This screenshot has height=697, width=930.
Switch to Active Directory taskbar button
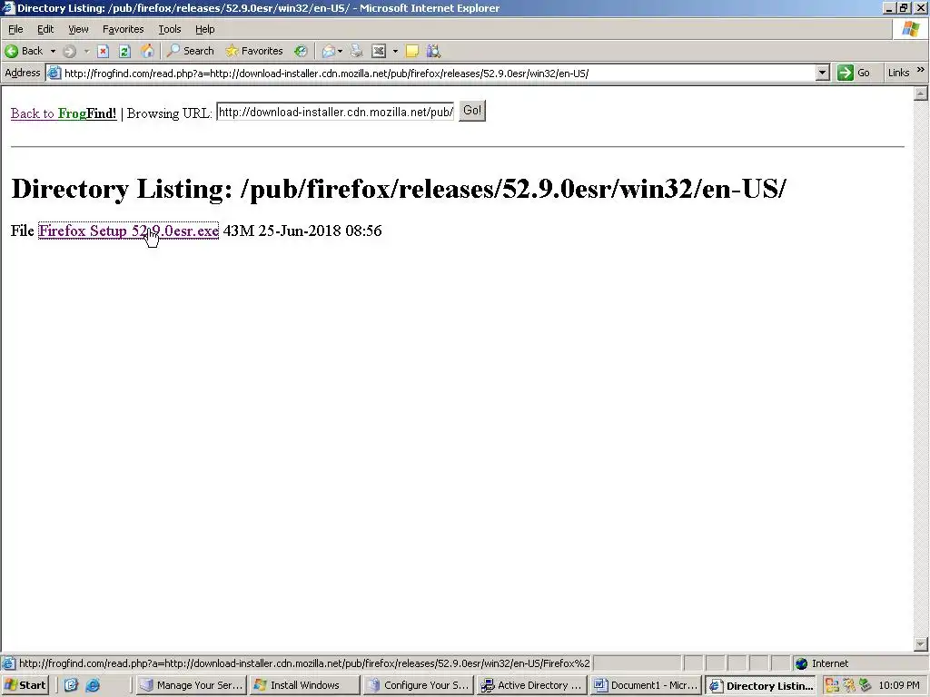tap(531, 685)
